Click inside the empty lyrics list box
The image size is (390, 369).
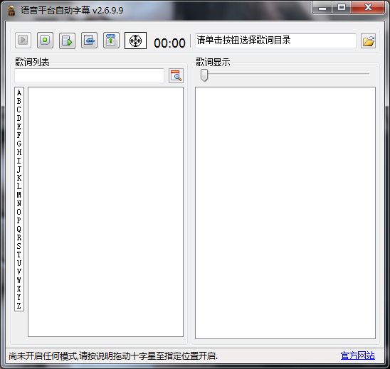click(106, 212)
